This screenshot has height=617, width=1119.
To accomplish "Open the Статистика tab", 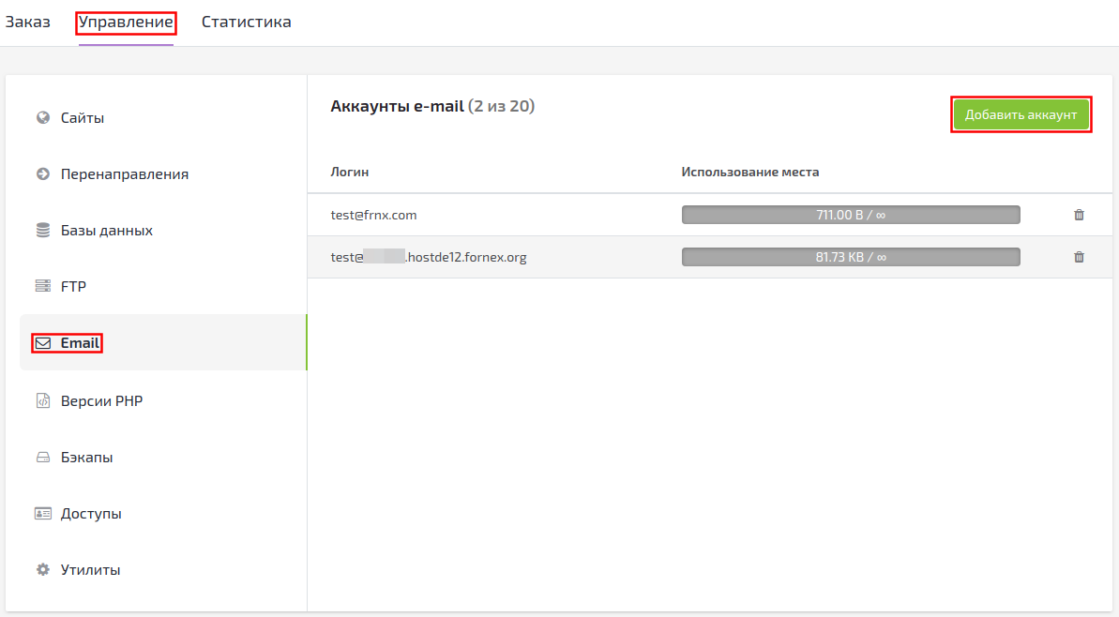I will (246, 22).
